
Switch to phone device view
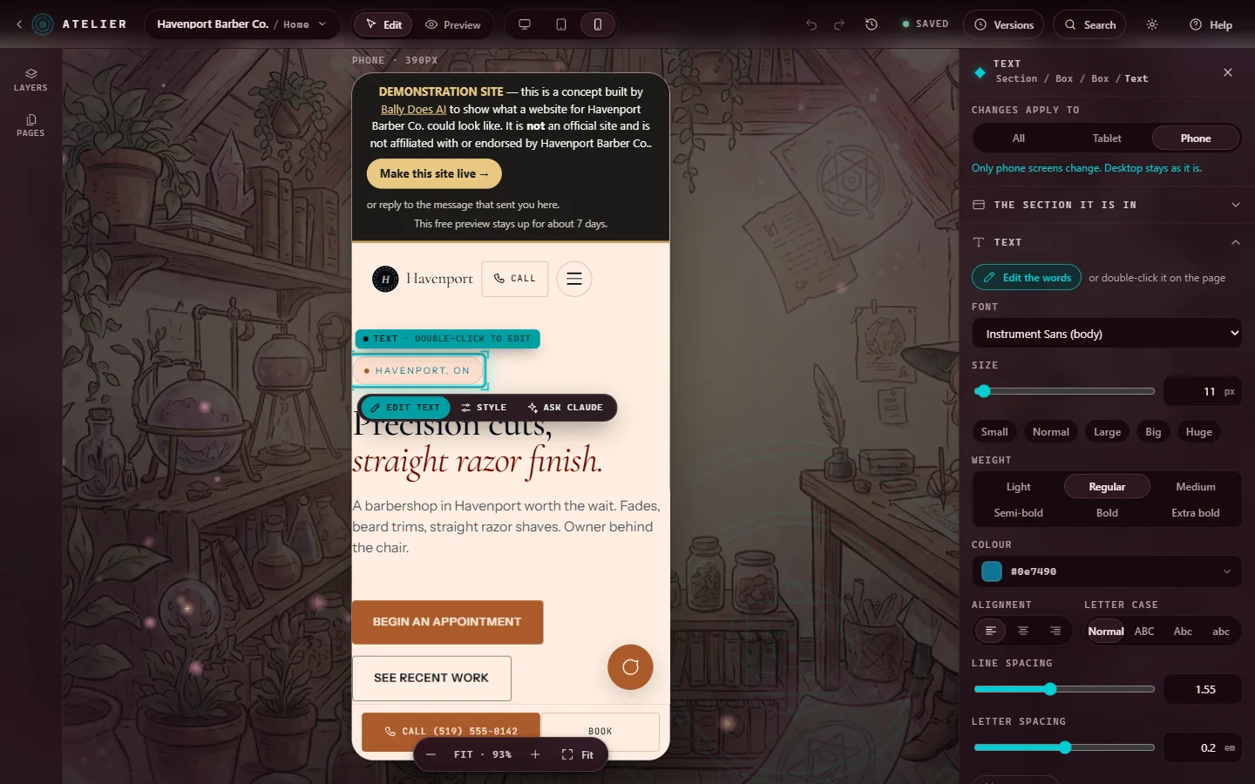(x=598, y=24)
